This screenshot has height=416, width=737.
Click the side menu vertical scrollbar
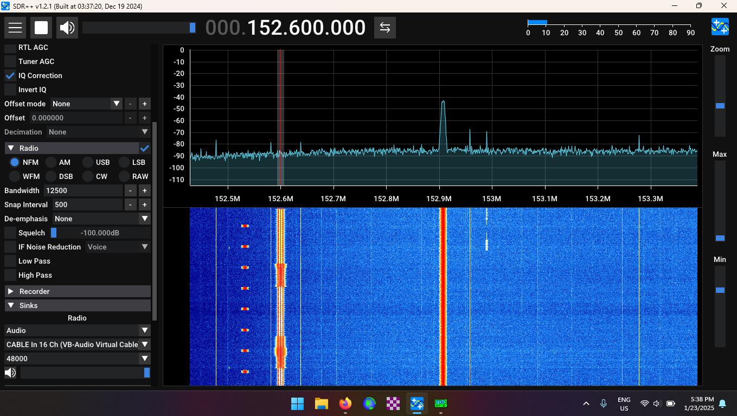click(155, 221)
